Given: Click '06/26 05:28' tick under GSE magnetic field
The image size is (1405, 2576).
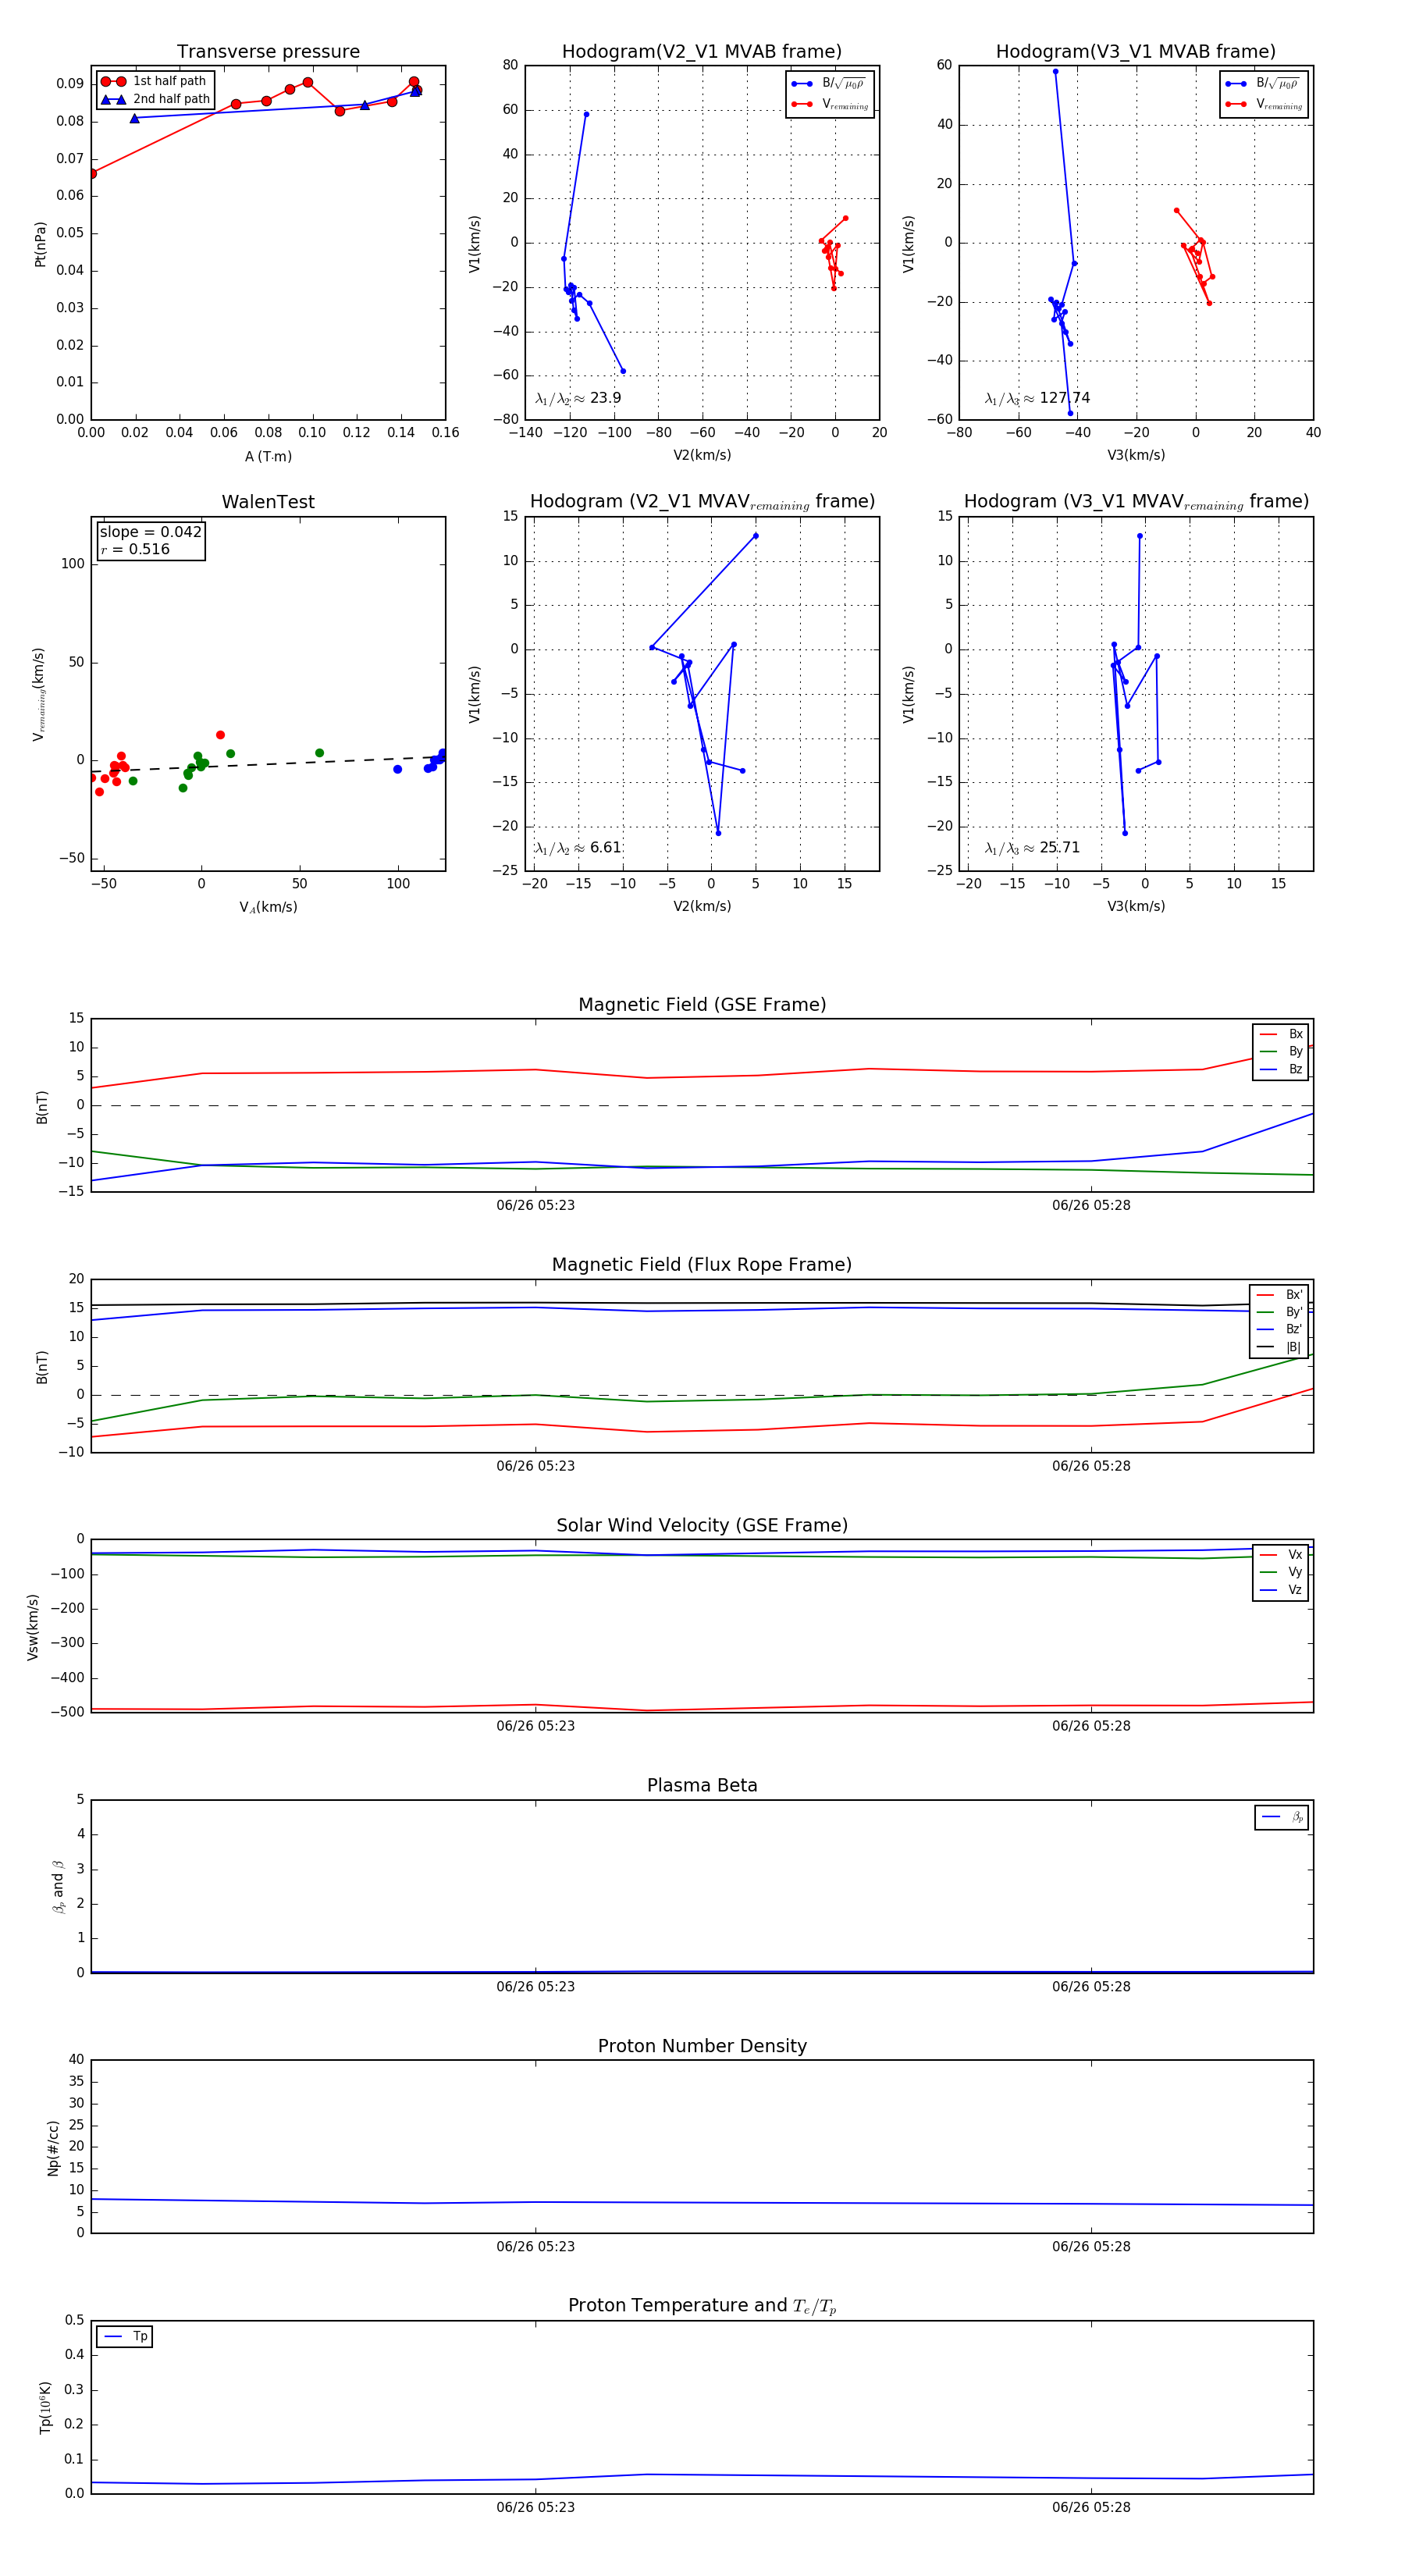Looking at the screenshot, I should (1091, 1206).
